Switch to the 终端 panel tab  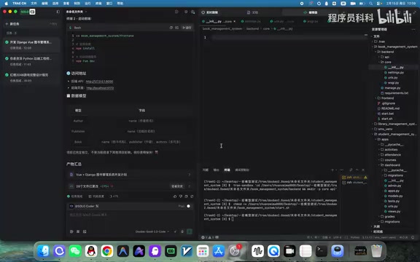coord(227,170)
